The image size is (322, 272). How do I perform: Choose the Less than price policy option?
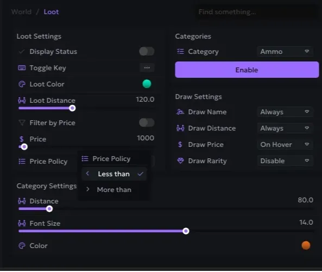114,174
